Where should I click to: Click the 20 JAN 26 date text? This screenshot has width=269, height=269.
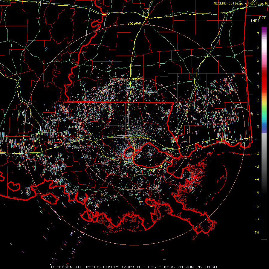tap(190, 267)
